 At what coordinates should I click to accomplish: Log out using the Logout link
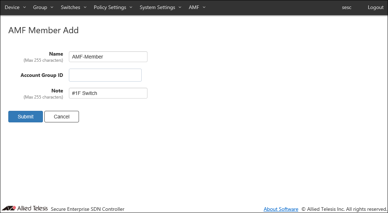click(x=375, y=8)
